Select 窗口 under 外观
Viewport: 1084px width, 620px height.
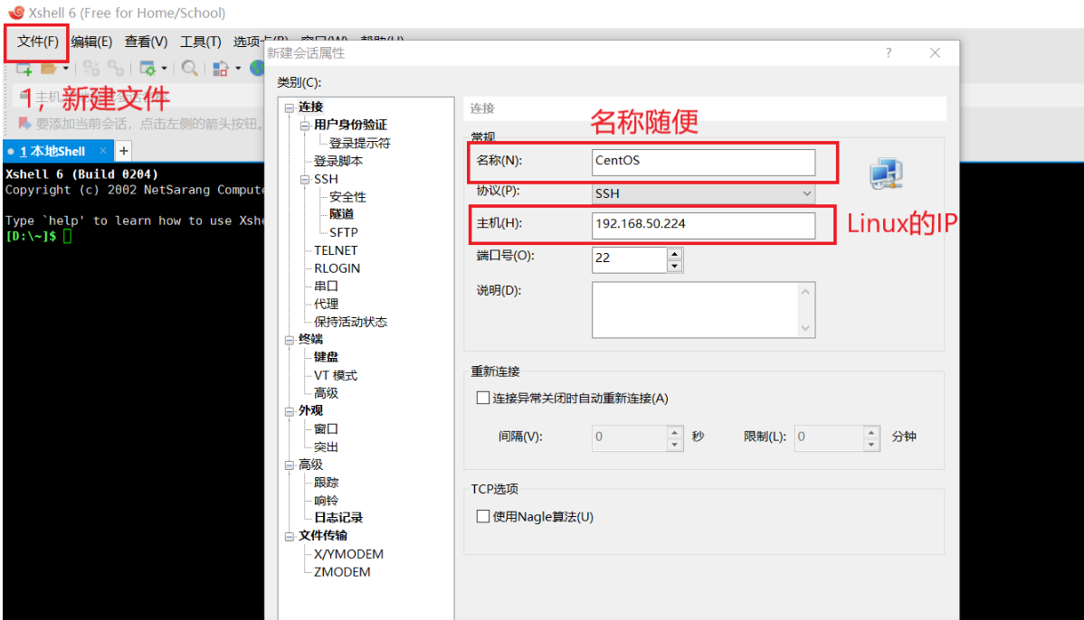(326, 428)
